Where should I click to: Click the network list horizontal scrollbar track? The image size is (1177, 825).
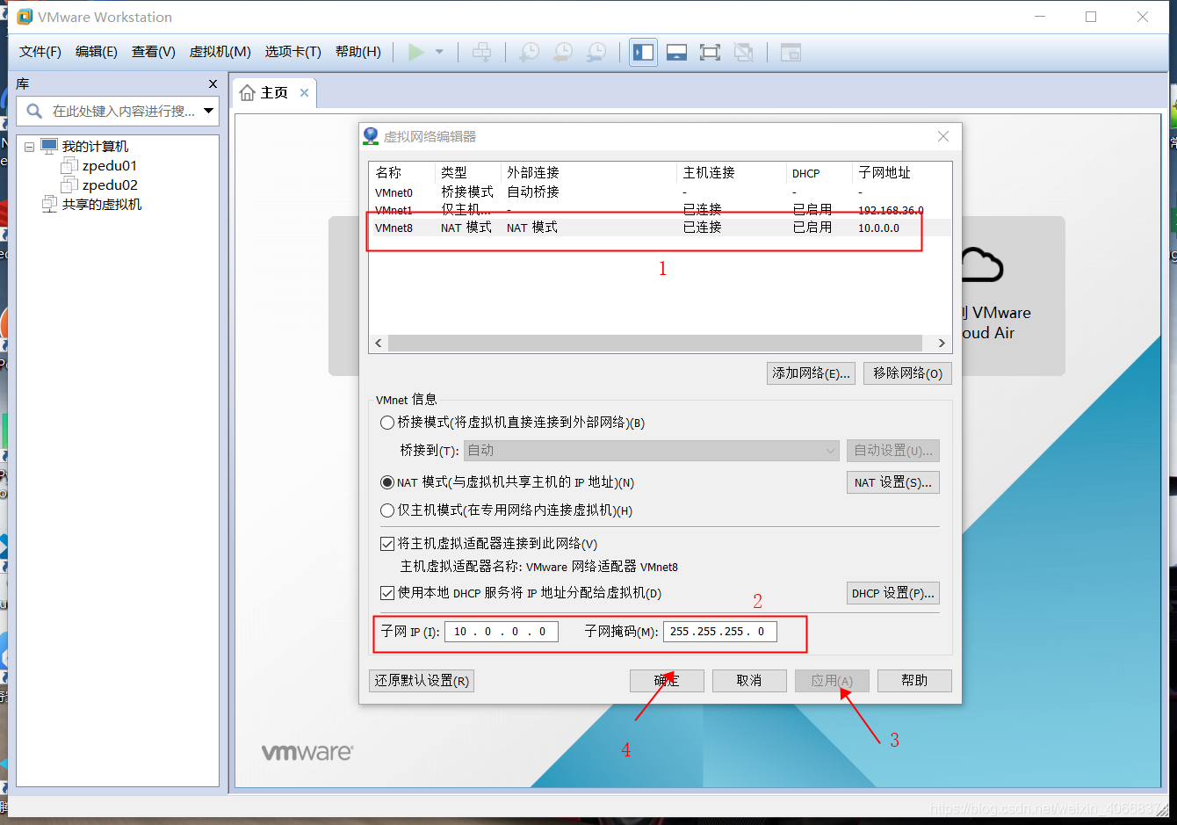click(655, 343)
